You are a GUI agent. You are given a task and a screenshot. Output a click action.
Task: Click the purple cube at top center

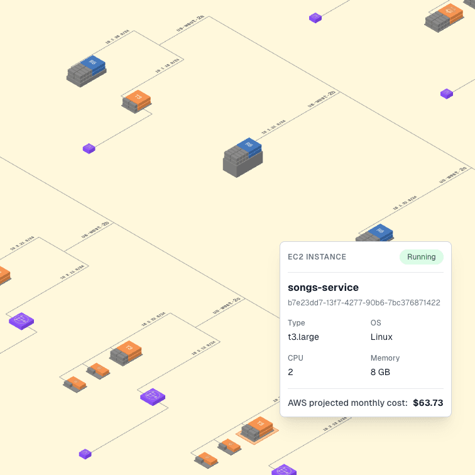click(315, 18)
